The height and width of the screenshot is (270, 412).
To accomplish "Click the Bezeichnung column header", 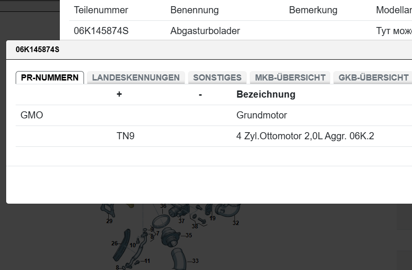I will pyautogui.click(x=266, y=94).
